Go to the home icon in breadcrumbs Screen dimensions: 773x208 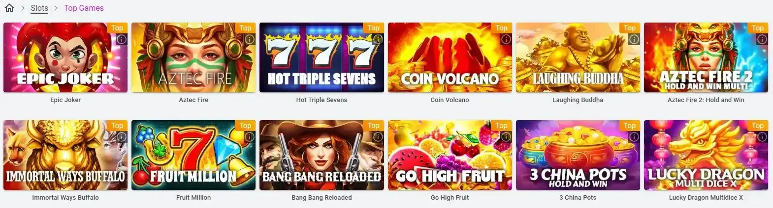tap(9, 8)
